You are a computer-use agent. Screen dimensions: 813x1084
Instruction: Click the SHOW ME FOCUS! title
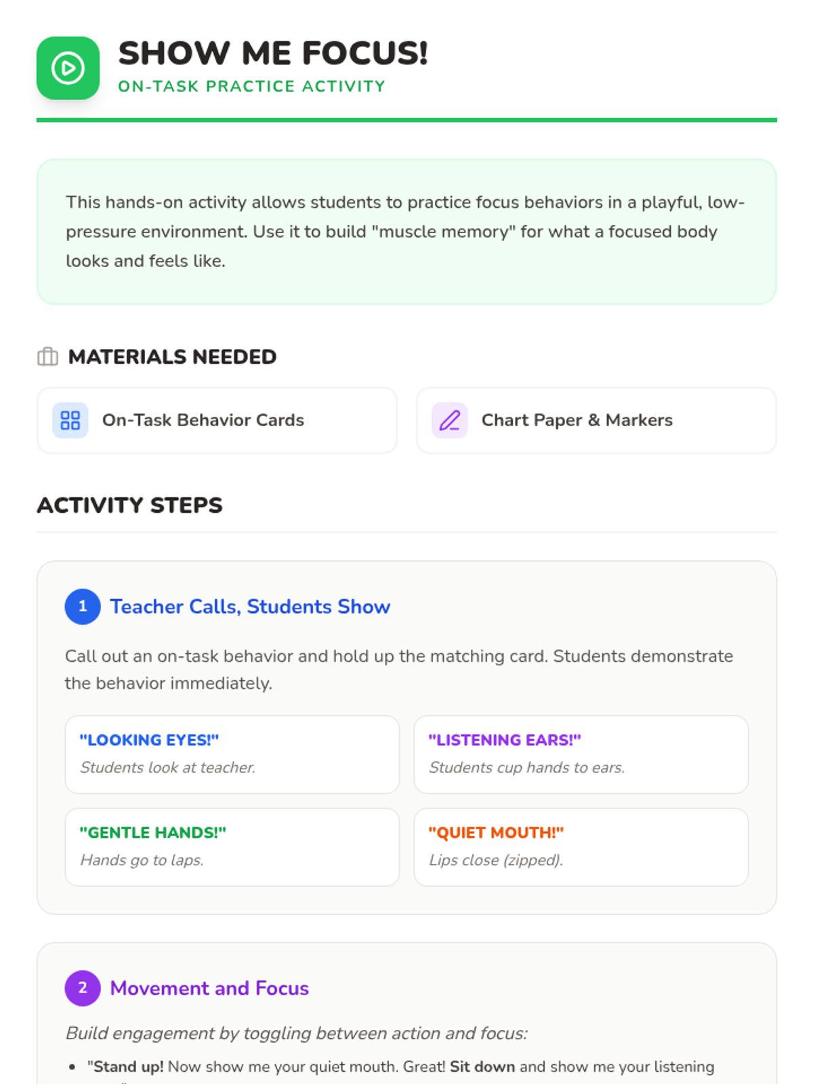pos(273,54)
